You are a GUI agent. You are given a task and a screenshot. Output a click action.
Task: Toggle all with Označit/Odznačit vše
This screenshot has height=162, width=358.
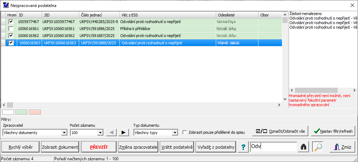pyautogui.click(x=281, y=131)
